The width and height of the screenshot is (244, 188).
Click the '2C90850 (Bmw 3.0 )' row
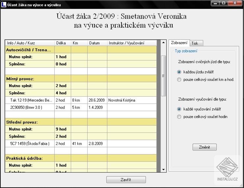click(x=81, y=107)
